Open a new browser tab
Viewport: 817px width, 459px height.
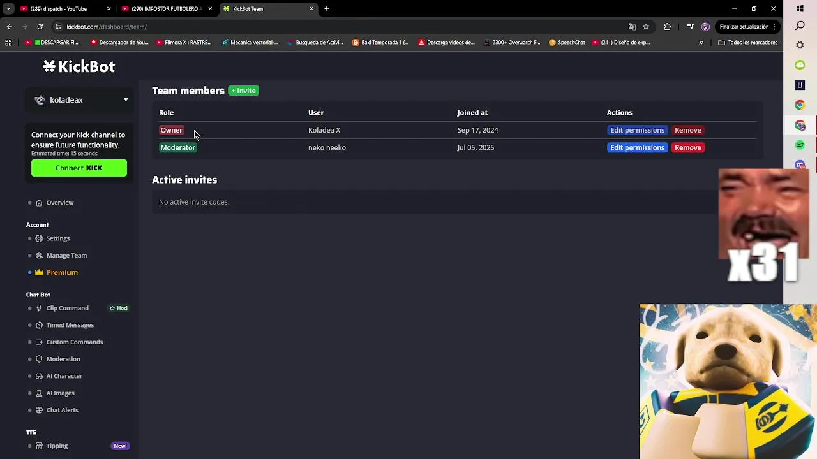(x=327, y=9)
